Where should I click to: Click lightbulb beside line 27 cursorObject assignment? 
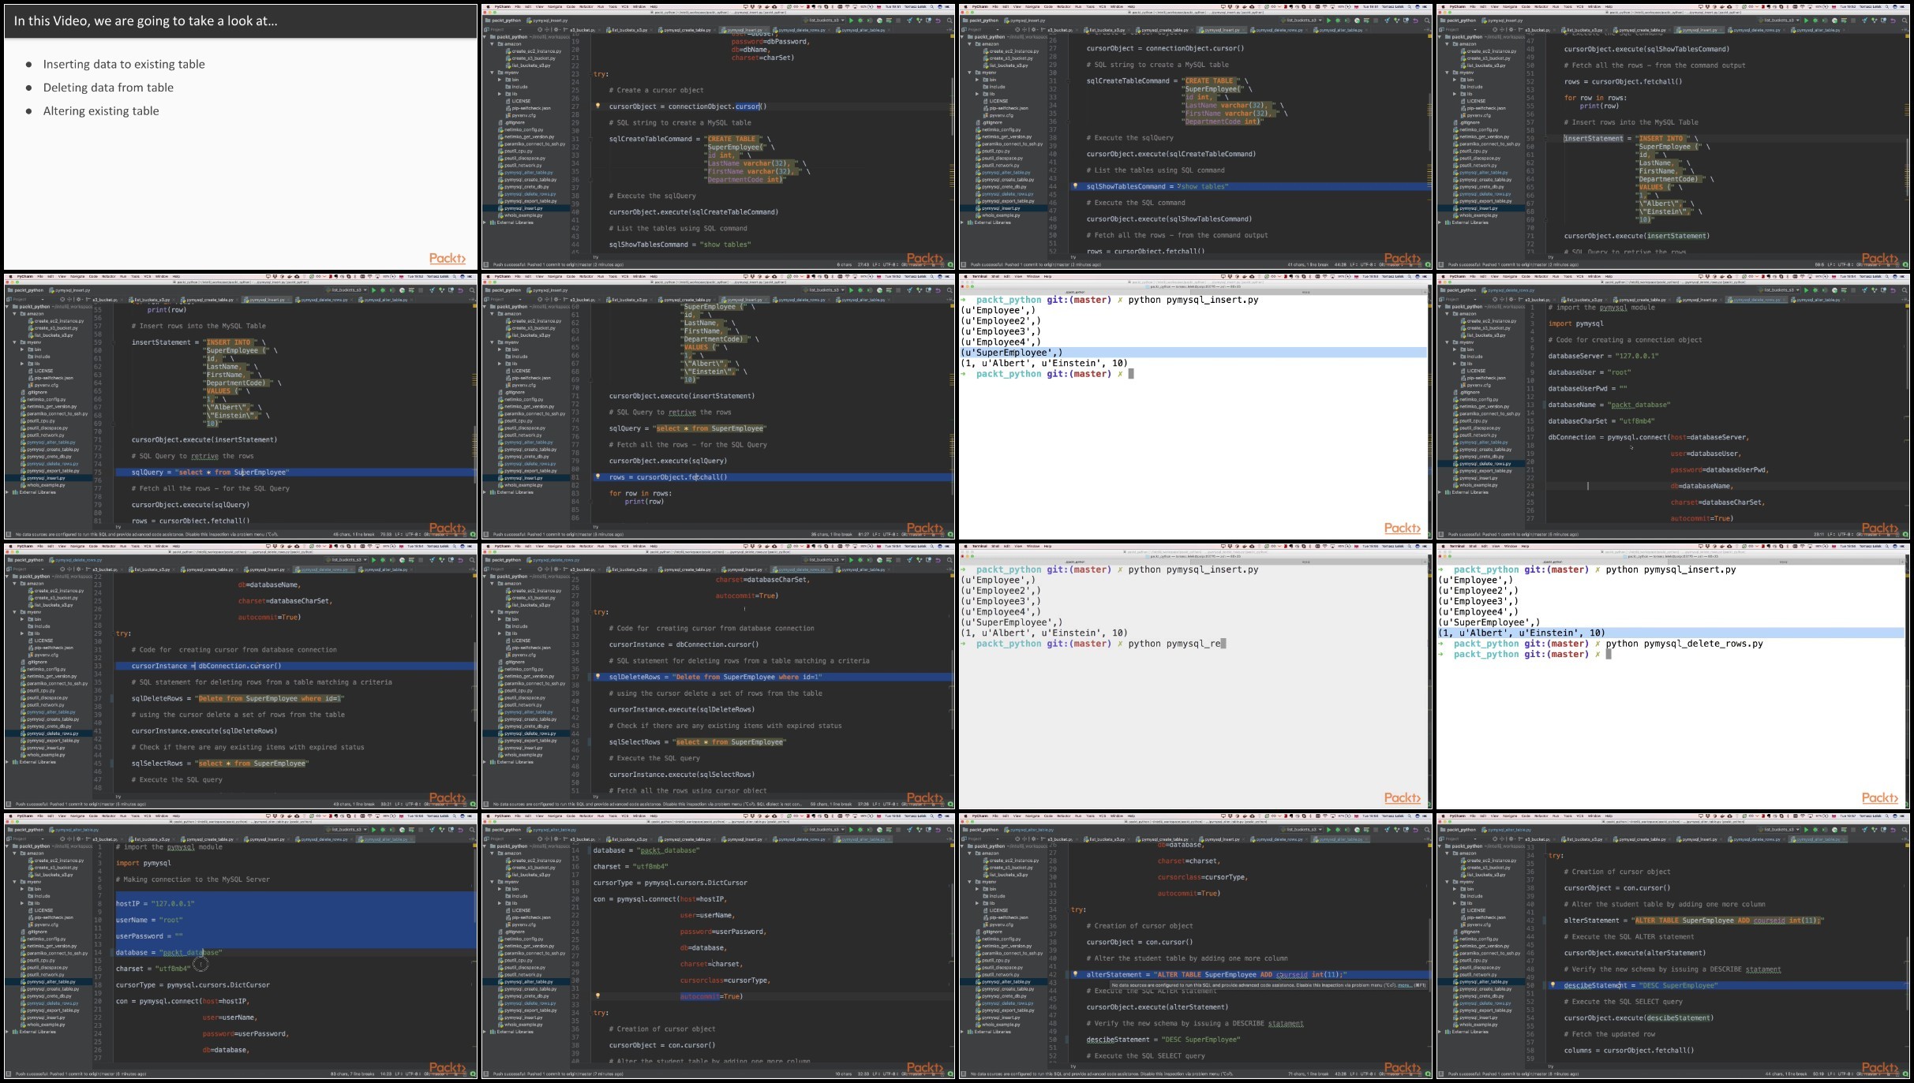[597, 106]
